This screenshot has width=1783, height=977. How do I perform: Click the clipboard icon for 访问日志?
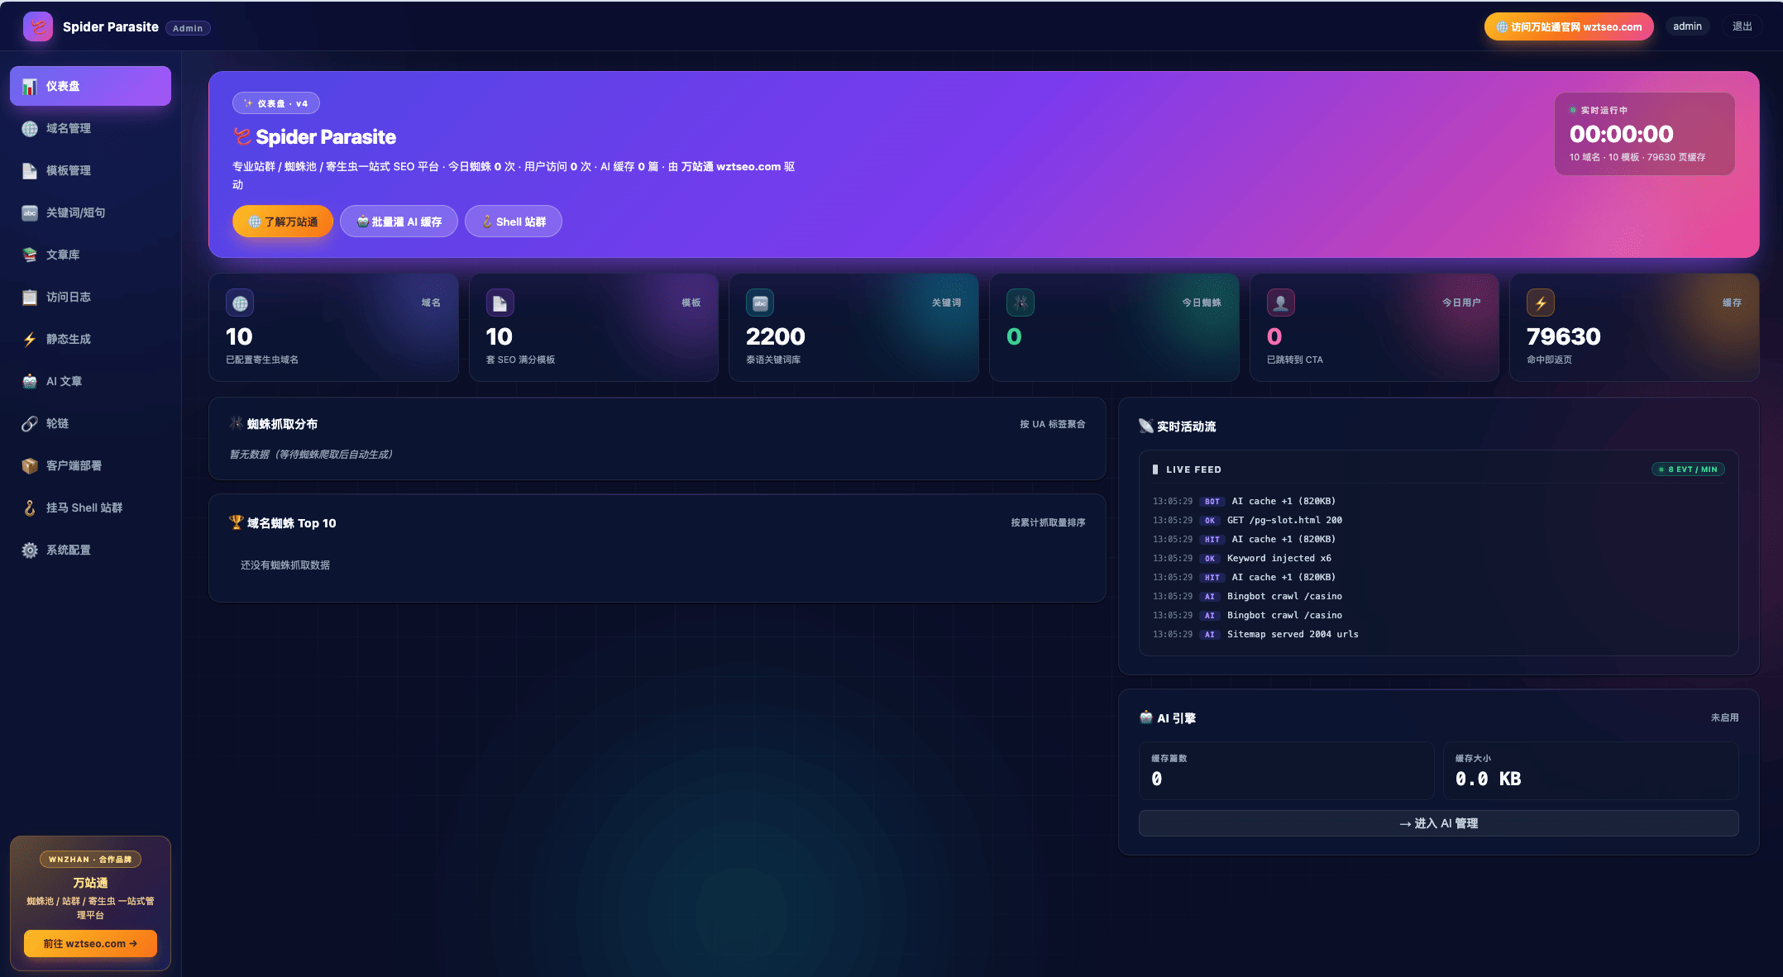pos(30,298)
